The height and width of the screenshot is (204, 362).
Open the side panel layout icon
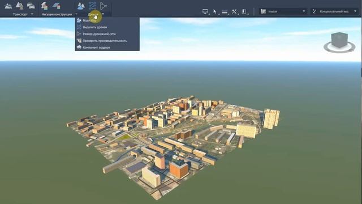pyautogui.click(x=244, y=11)
